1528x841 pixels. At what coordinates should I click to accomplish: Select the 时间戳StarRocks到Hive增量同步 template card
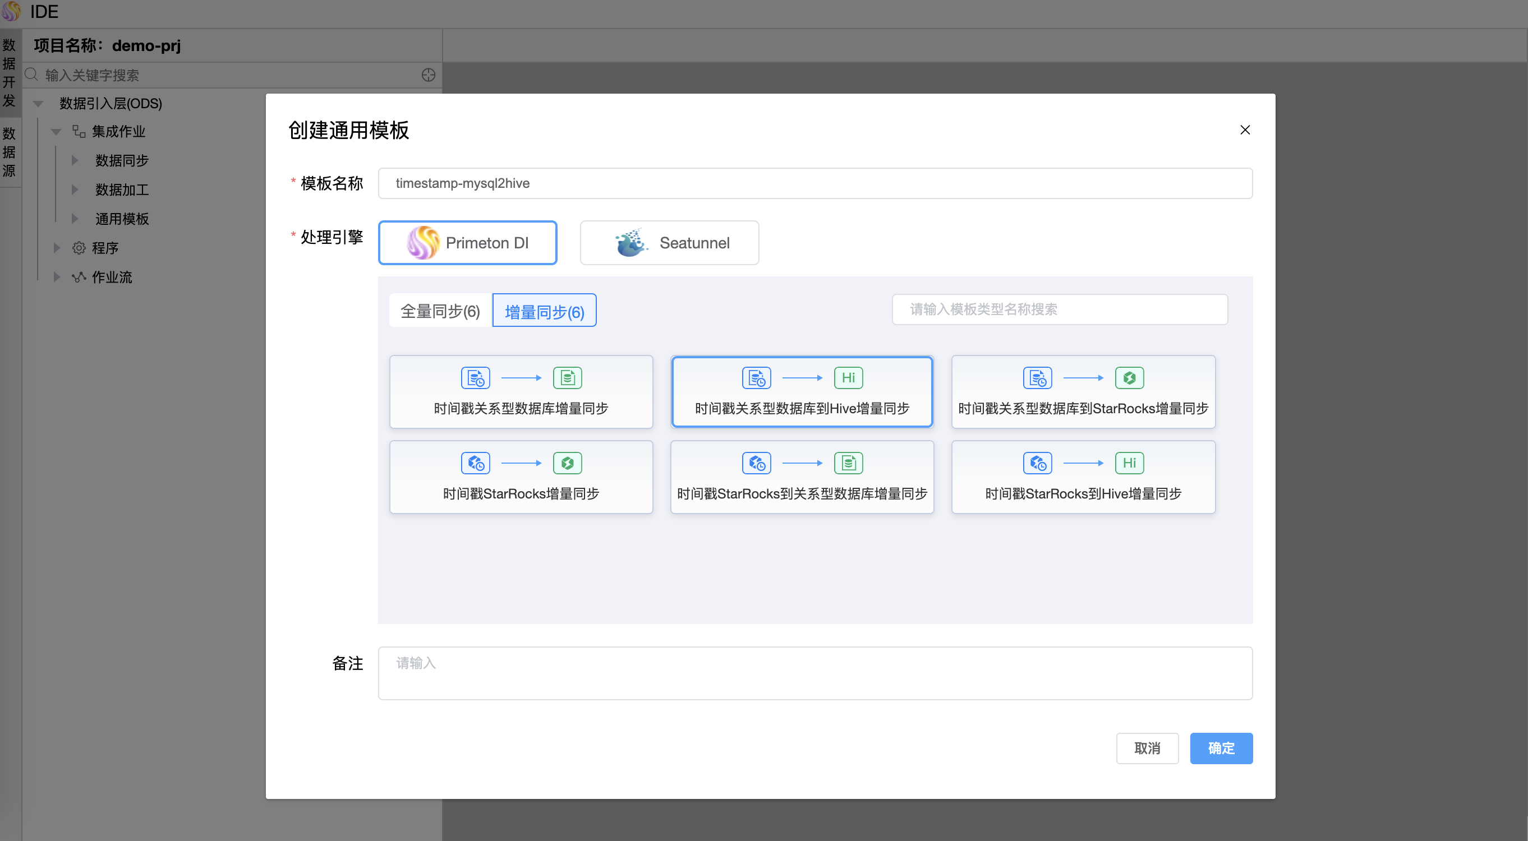pos(1083,477)
